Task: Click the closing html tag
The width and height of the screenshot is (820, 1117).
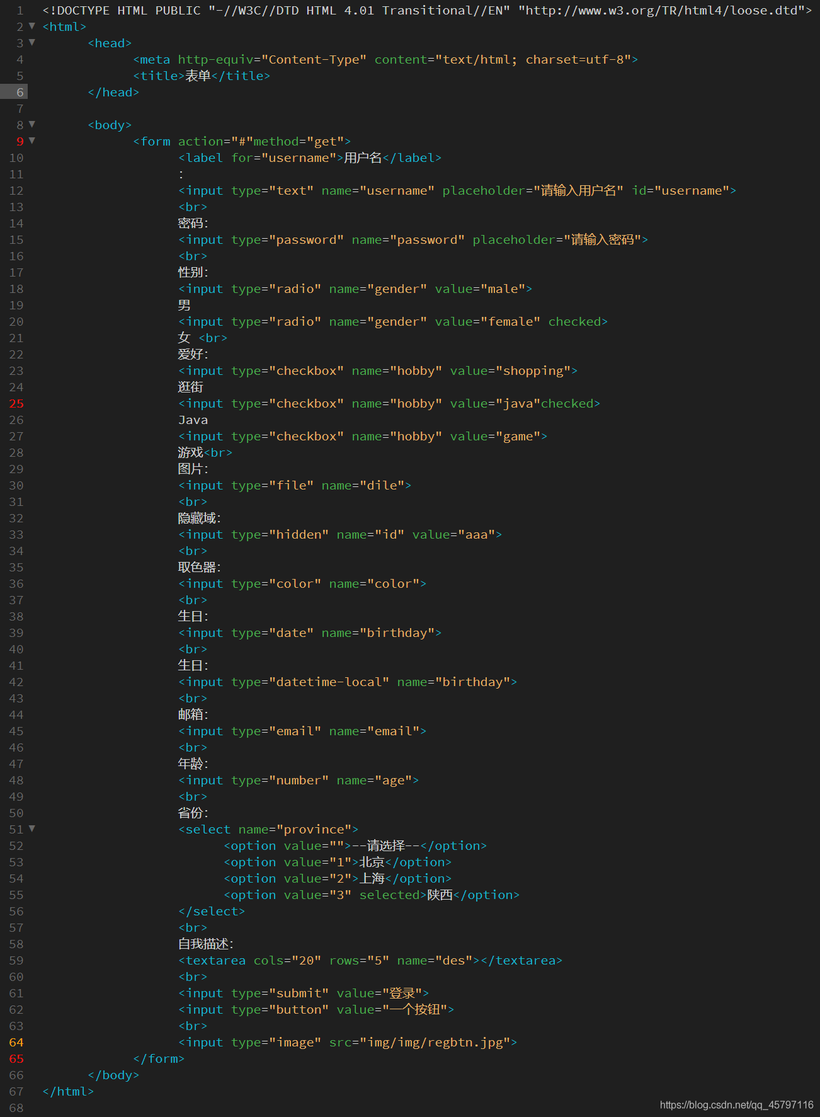Action: point(68,1091)
